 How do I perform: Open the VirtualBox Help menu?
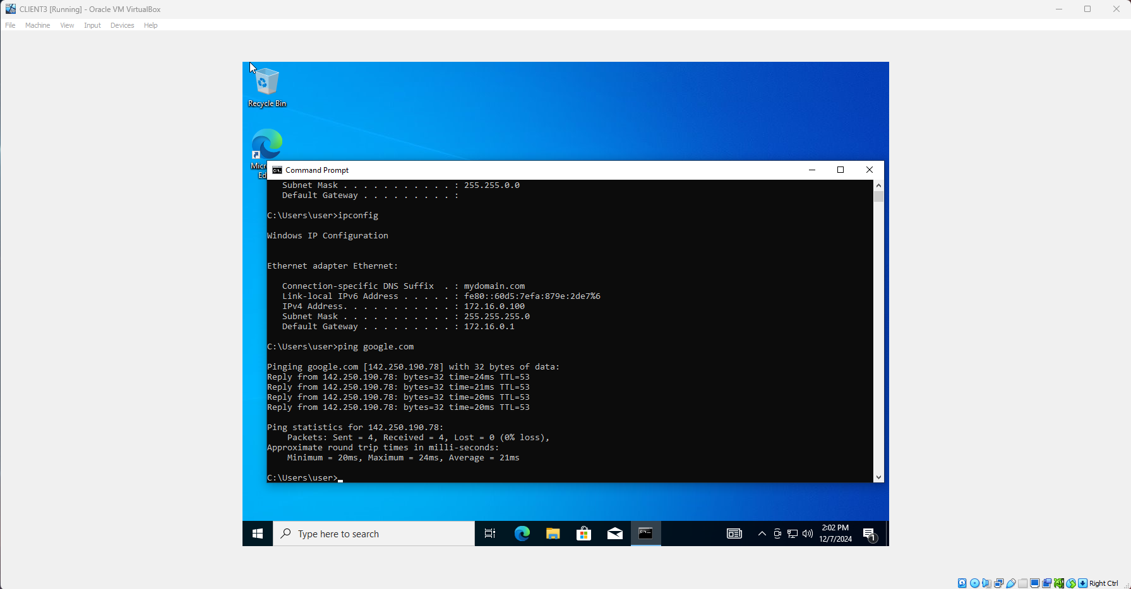pyautogui.click(x=150, y=25)
